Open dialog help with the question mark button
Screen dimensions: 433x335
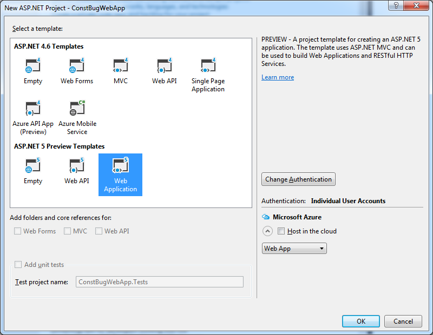click(396, 5)
